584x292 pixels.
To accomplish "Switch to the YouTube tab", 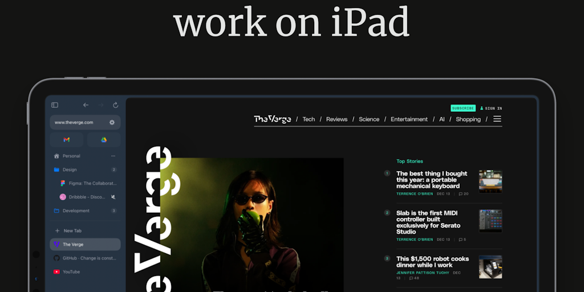I will pos(85,271).
